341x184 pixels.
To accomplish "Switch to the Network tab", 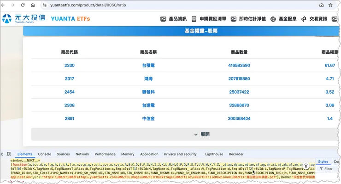I will [82, 154].
